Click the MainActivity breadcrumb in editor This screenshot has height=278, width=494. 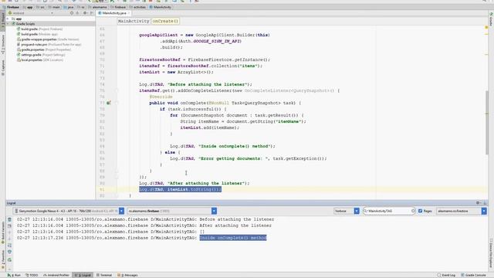pyautogui.click(x=134, y=21)
